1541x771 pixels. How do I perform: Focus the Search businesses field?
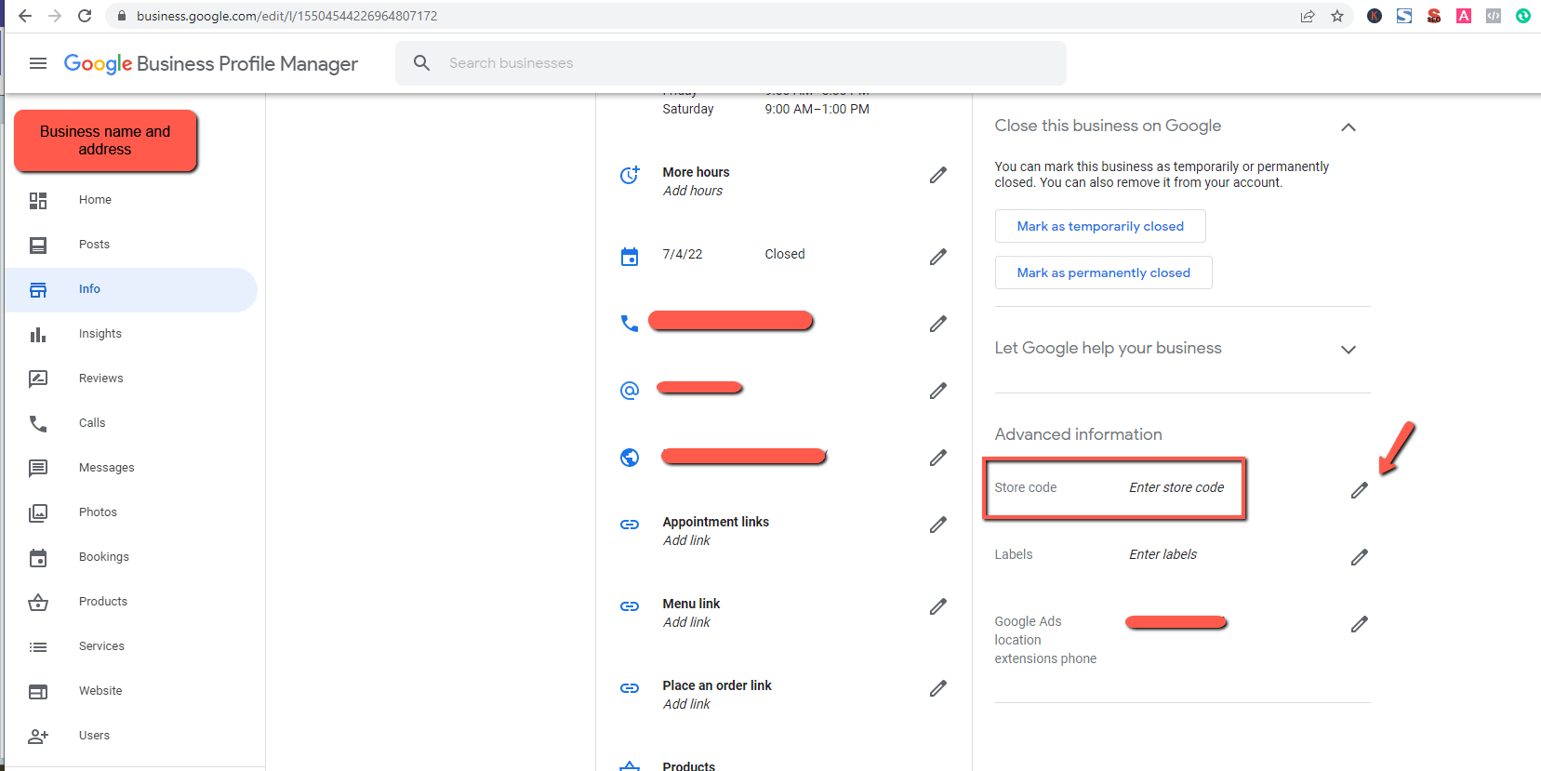(x=731, y=63)
